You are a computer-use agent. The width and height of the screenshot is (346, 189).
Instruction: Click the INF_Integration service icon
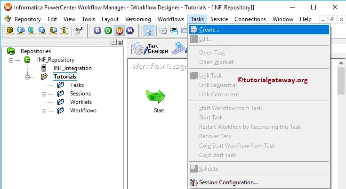pos(44,68)
